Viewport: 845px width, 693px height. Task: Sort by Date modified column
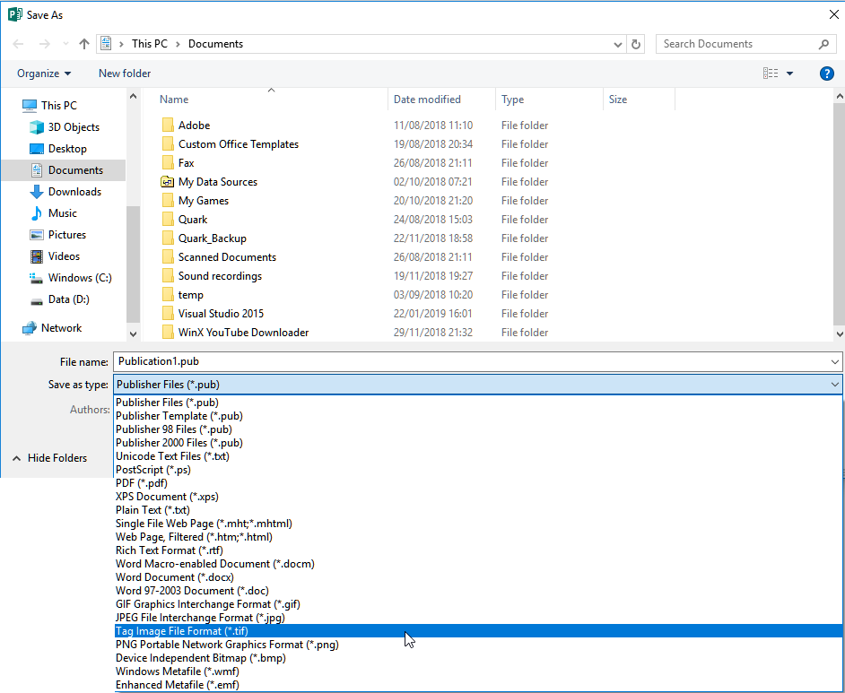(427, 100)
